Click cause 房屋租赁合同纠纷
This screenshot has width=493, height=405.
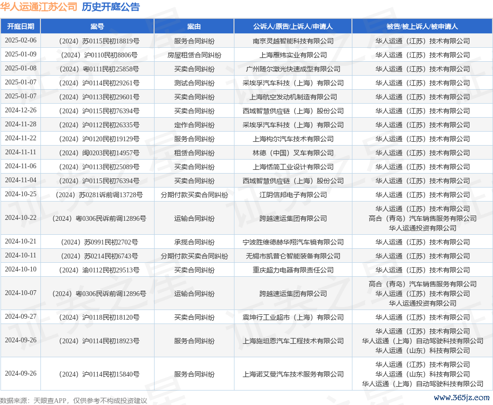[x=195, y=55]
